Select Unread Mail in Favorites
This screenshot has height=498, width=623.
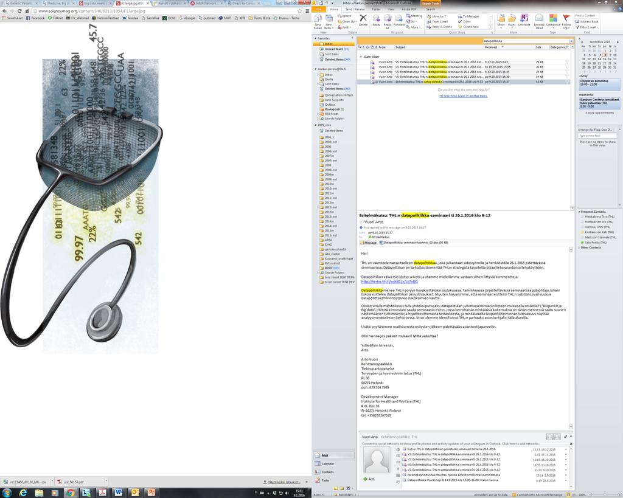pyautogui.click(x=334, y=49)
